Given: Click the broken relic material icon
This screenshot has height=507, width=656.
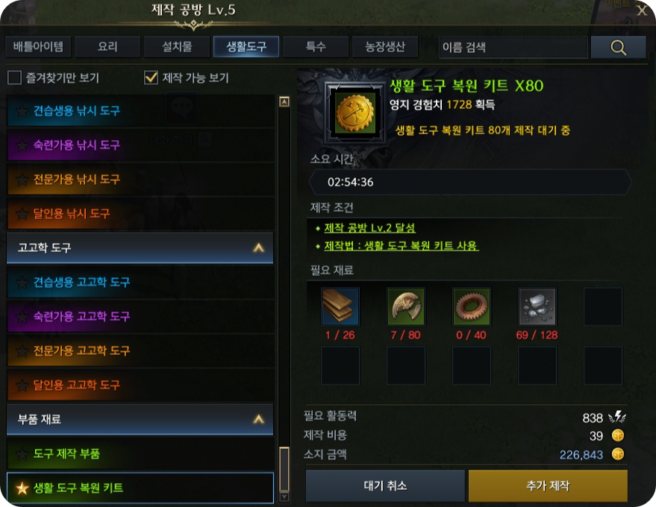Looking at the screenshot, I should click(x=406, y=306).
